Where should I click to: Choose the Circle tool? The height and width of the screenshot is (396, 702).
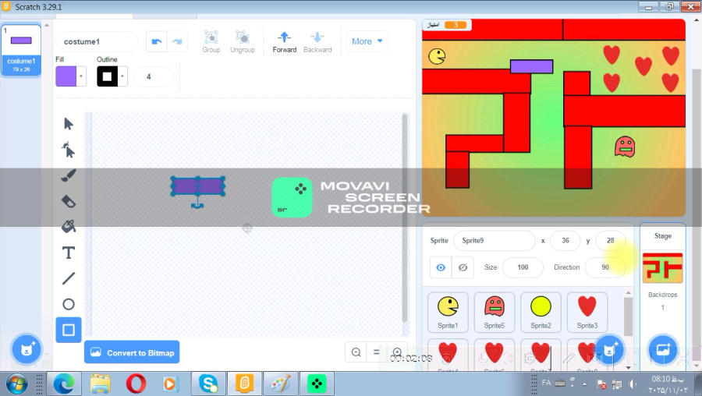coord(69,304)
